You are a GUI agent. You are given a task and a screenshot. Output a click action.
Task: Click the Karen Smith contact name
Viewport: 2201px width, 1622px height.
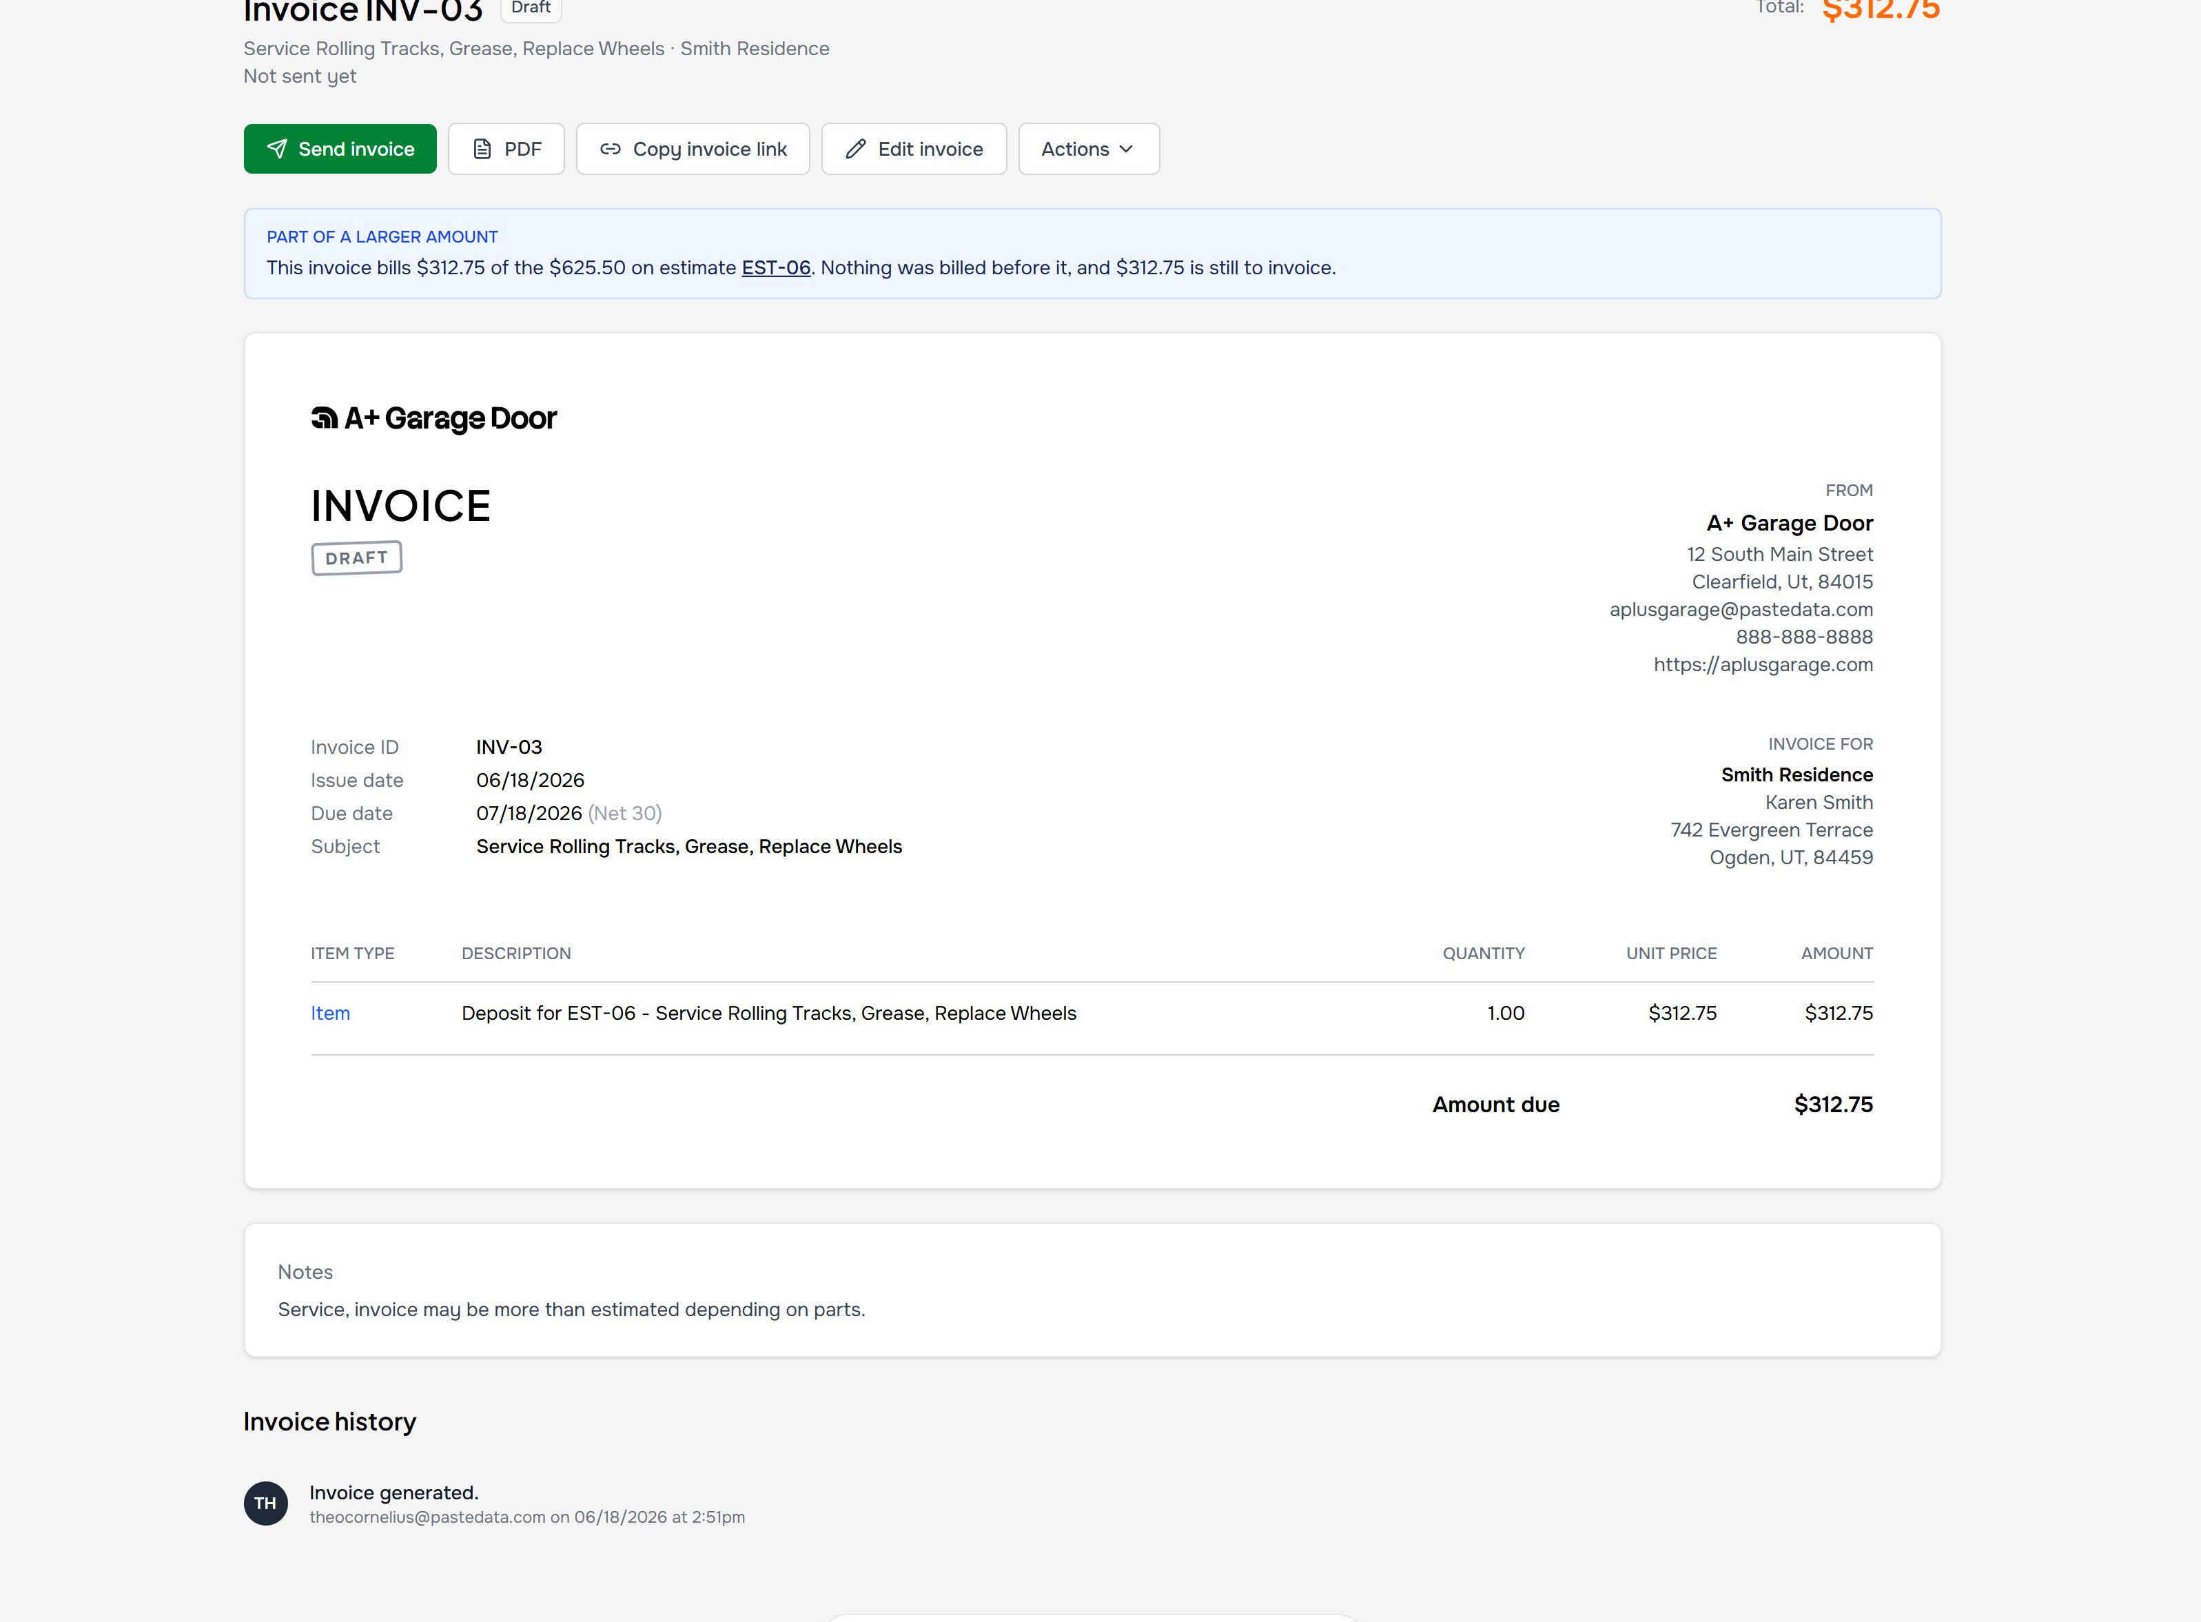[x=1819, y=802]
